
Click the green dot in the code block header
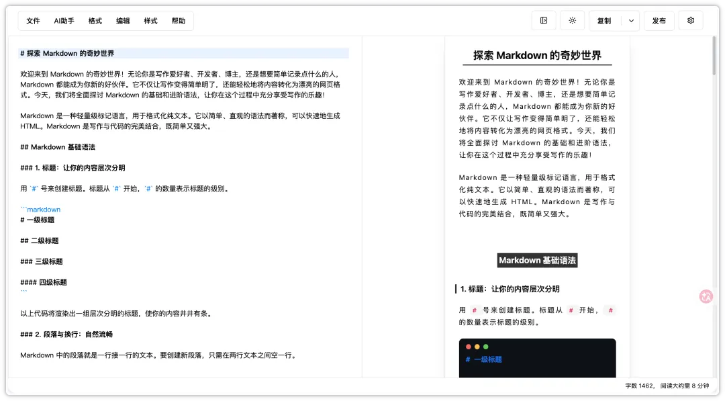[x=485, y=347]
